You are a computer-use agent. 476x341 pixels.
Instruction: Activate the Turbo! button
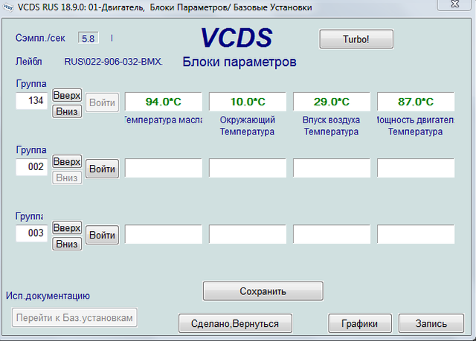click(x=356, y=39)
